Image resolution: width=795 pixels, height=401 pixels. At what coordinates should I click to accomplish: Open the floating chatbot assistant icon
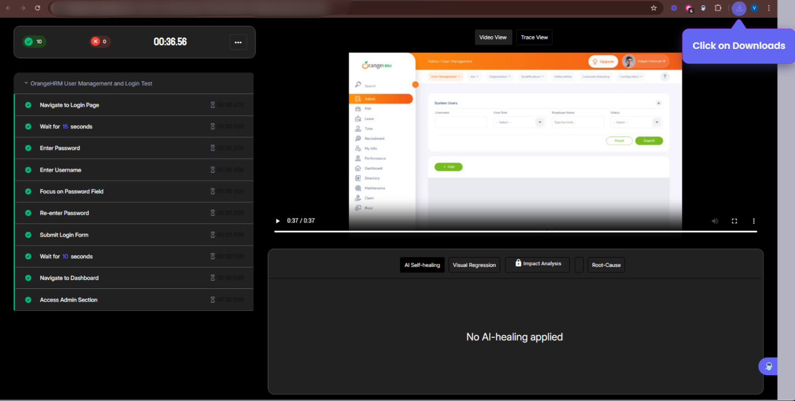[x=769, y=366]
